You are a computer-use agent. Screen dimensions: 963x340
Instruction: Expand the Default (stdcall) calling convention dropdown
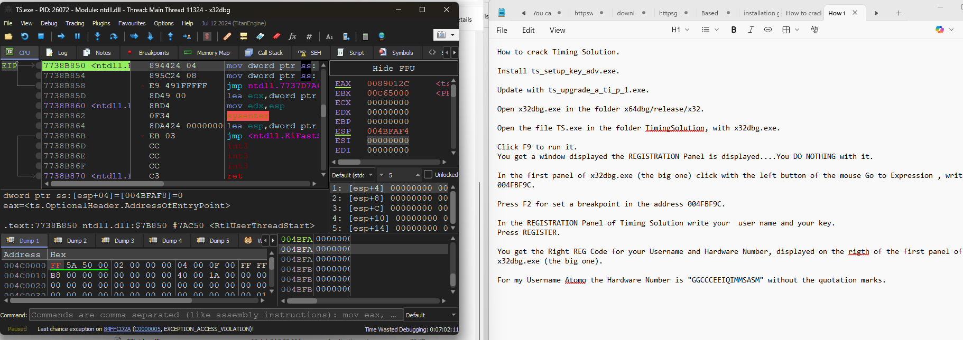coord(353,175)
